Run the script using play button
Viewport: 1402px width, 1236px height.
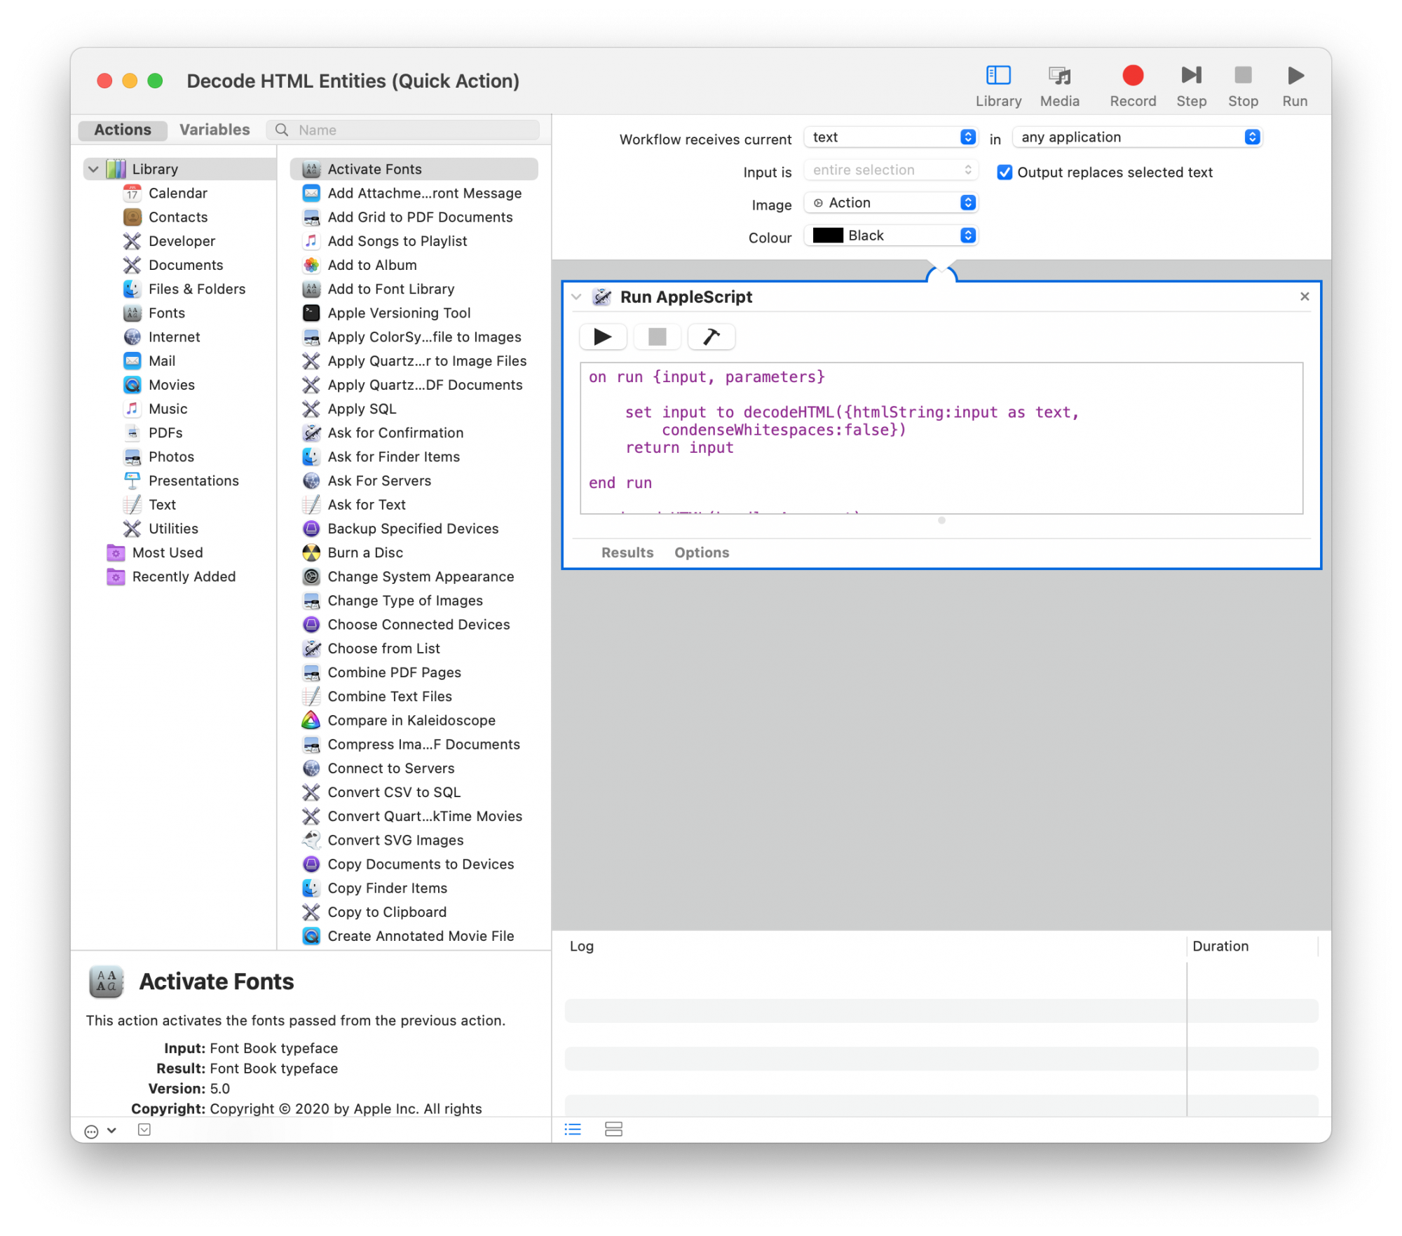[x=602, y=337]
